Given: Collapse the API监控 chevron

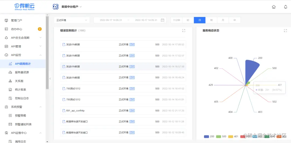Looking at the screenshot, I should [x=41, y=55].
